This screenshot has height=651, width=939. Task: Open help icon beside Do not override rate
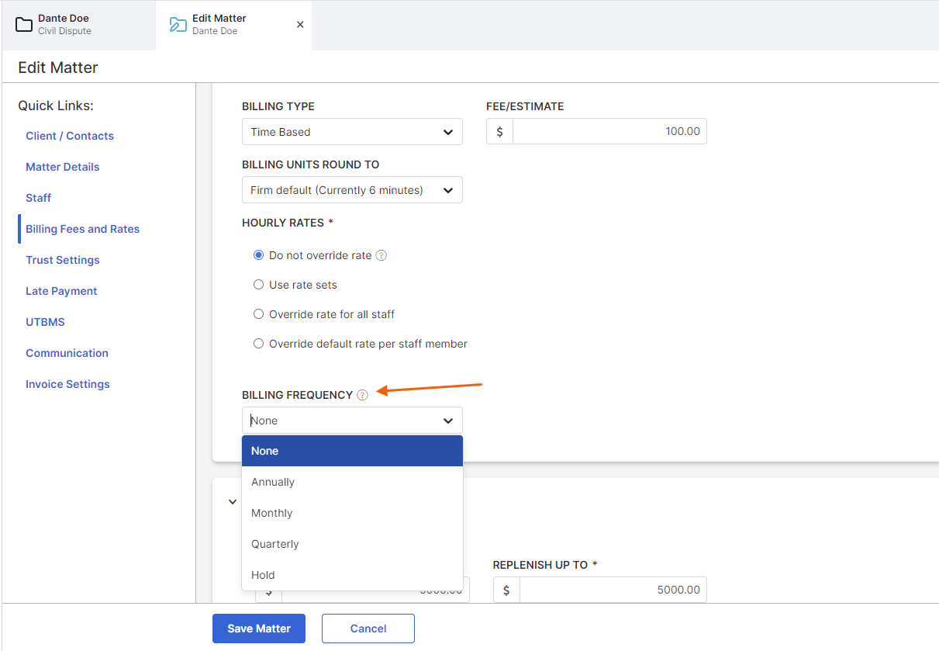(x=381, y=255)
